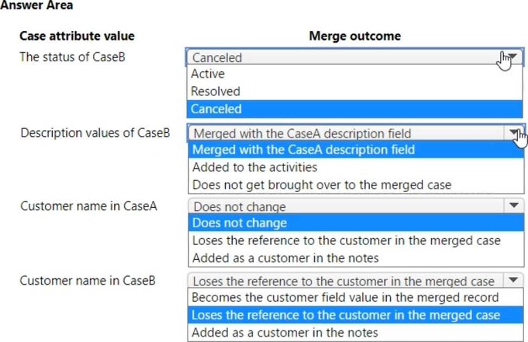Pick the highlighted Does not change option
Screen dimensions: 528x342
click(x=239, y=223)
